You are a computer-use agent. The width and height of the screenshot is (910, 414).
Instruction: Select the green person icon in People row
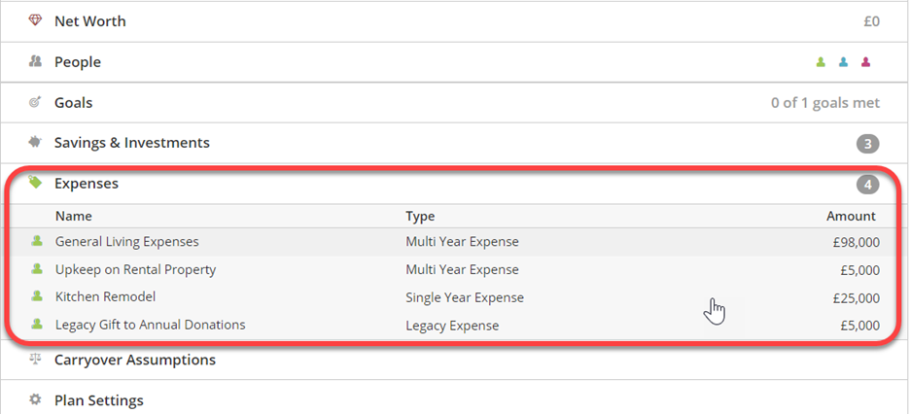point(821,62)
